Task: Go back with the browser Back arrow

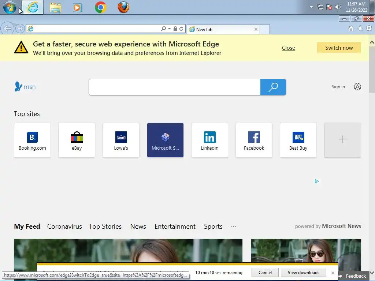Action: click(x=7, y=29)
